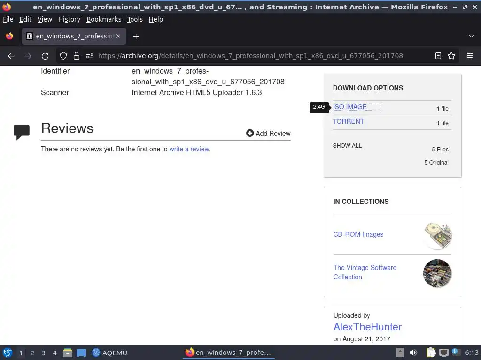Toggle reader view for this page
Viewport: 481px width, 360px height.
point(438,56)
